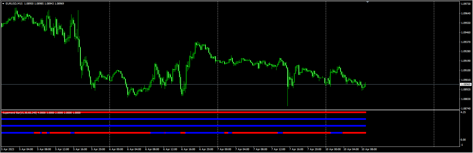Click the 1.09640 price scale label

coord(466,13)
